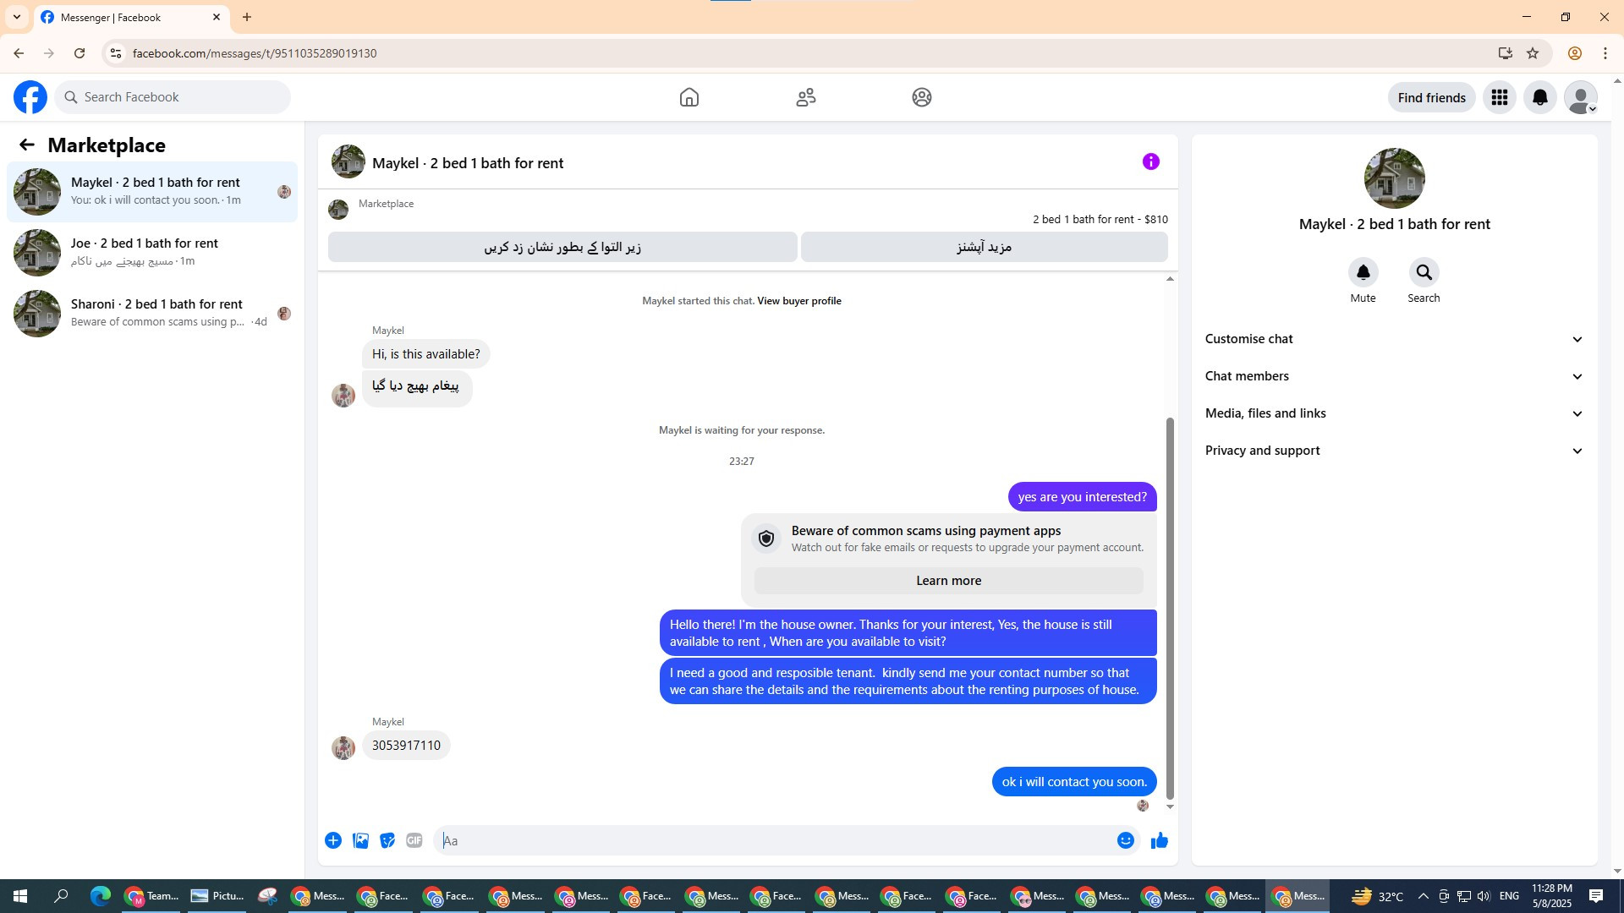Viewport: 1624px width, 913px height.
Task: Reload the page in browser
Action: (80, 53)
